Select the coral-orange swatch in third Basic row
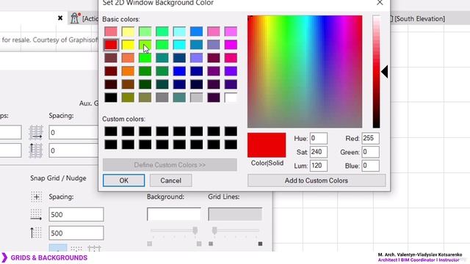The height and width of the screenshot is (264, 470). 128,58
